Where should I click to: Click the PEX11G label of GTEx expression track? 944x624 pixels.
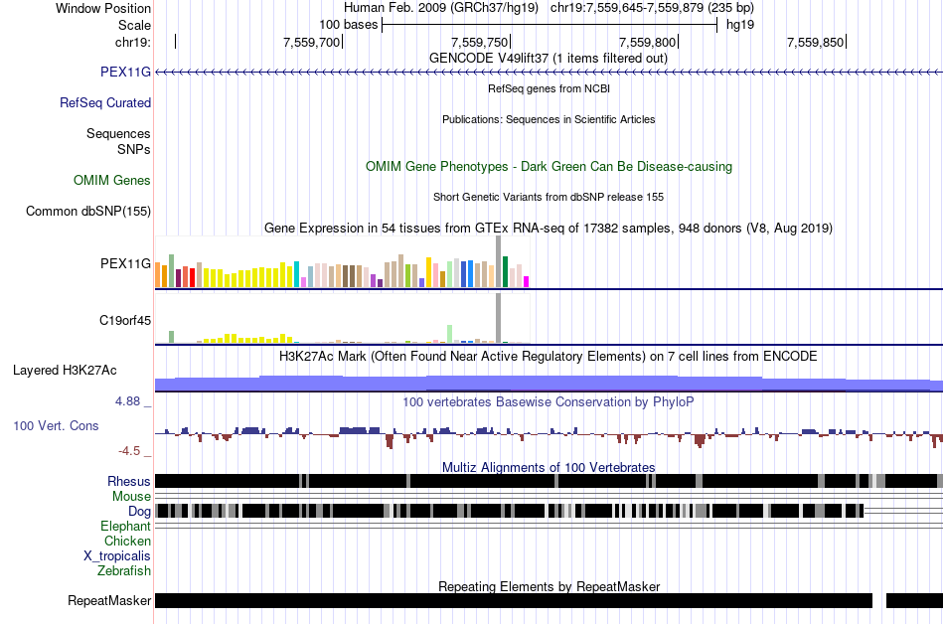click(x=125, y=263)
